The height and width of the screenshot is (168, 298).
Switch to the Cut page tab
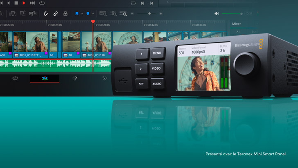pyautogui.click(x=15, y=78)
